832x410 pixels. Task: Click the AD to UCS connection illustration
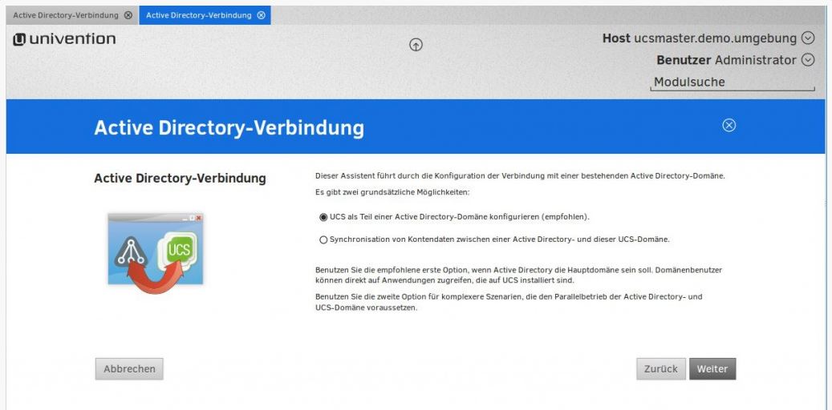[155, 253]
